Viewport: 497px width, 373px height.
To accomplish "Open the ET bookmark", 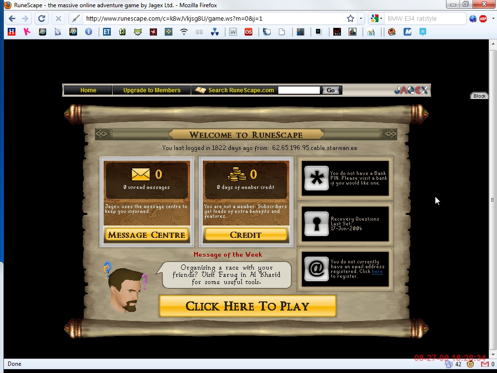I will (x=107, y=32).
